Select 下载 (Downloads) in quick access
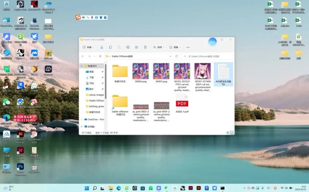The image size is (309, 192). [x=91, y=77]
